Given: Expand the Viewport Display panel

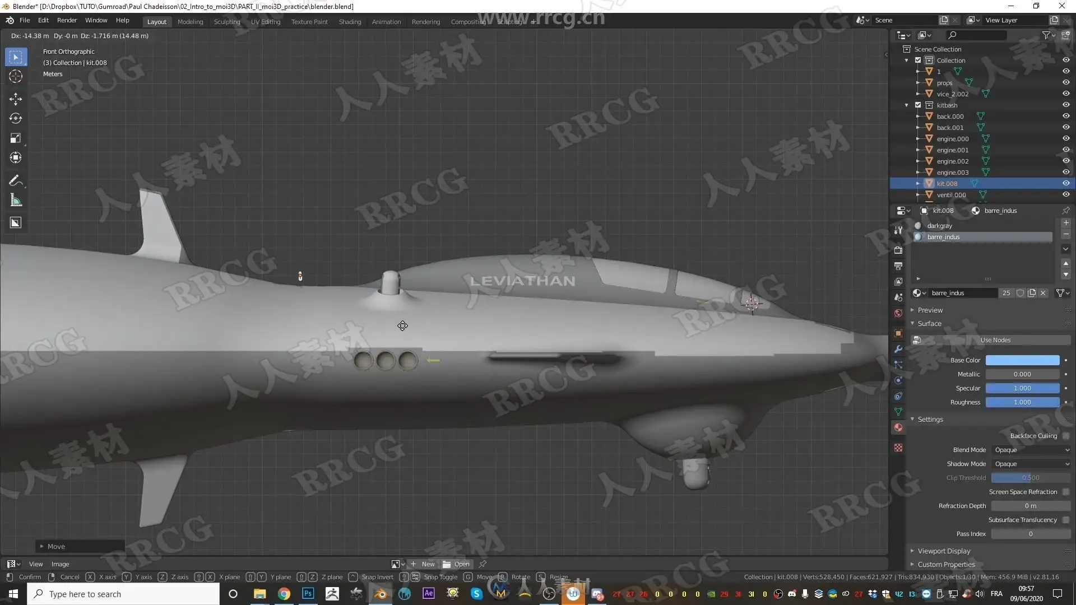Looking at the screenshot, I should point(944,551).
